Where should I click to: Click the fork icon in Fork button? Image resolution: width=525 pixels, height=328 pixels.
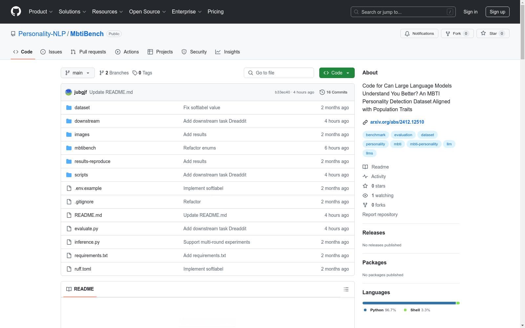coord(448,33)
